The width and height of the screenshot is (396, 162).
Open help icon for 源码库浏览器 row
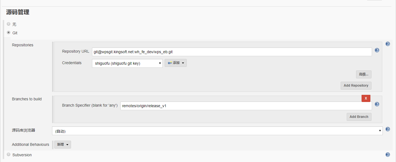click(387, 129)
